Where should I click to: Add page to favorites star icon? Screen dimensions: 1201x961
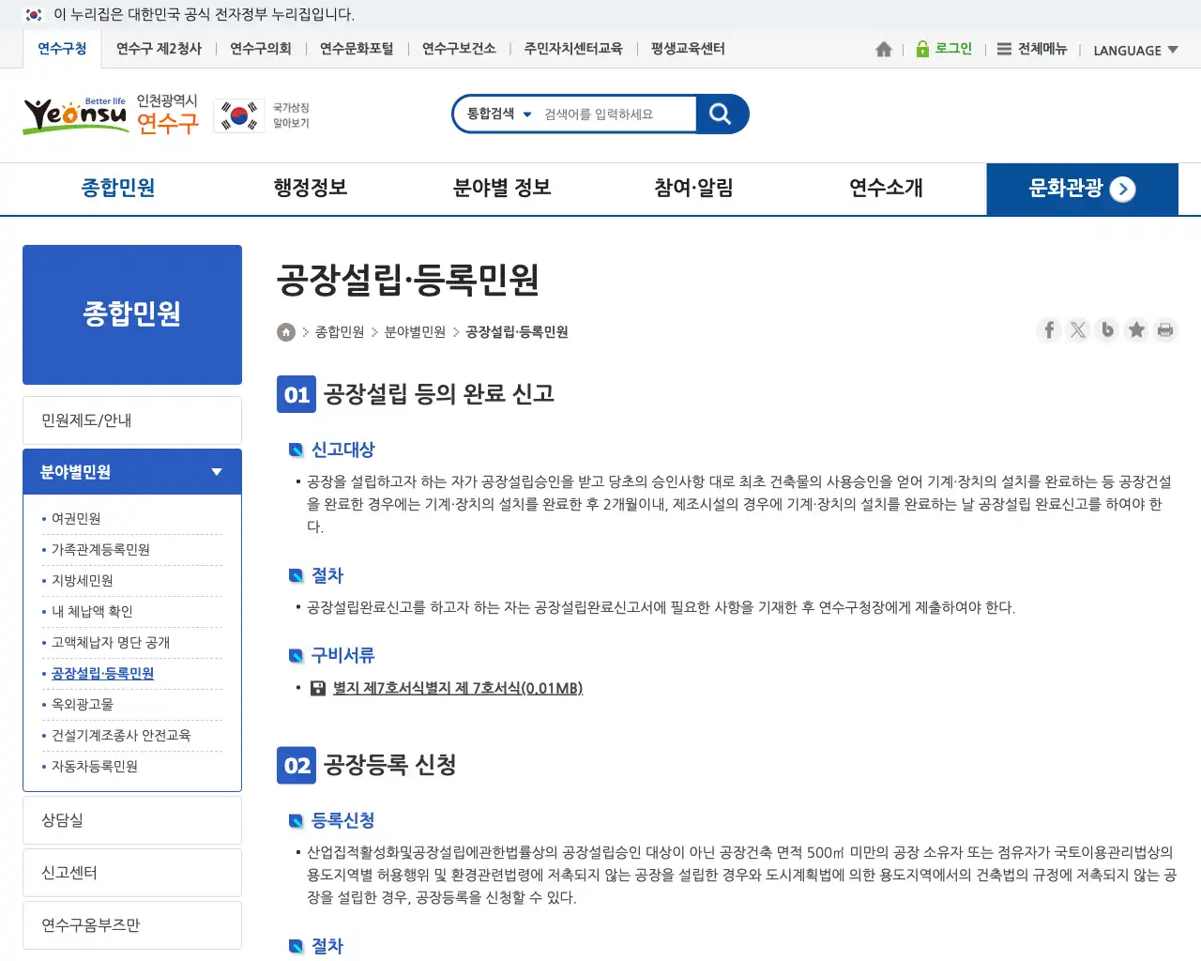click(1136, 329)
